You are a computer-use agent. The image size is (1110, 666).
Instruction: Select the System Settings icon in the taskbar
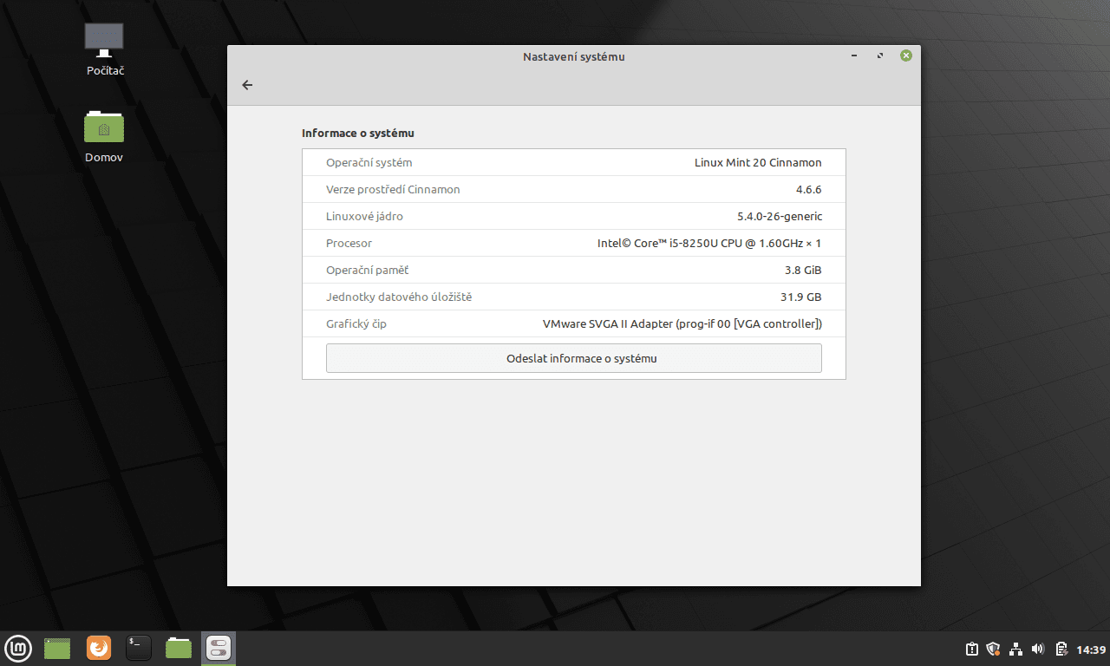(218, 648)
